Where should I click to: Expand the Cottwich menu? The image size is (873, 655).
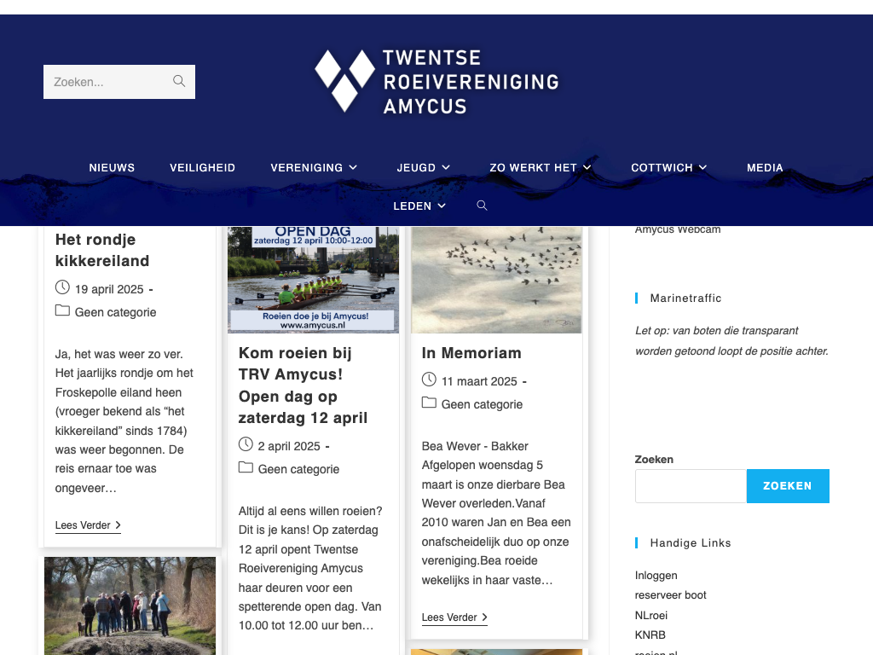[x=668, y=168]
